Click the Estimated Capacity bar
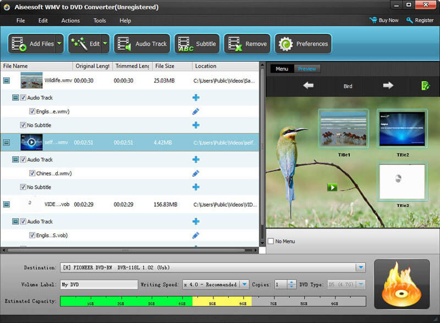Screen dimensions: 440x323 (x=213, y=301)
